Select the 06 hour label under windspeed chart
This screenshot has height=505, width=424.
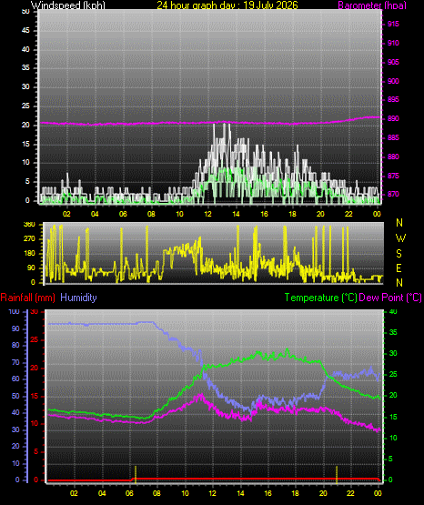pyautogui.click(x=123, y=214)
